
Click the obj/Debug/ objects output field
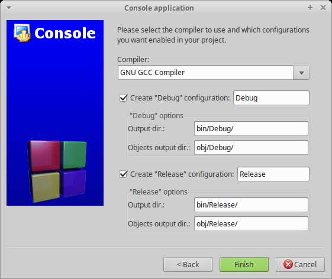coord(251,147)
